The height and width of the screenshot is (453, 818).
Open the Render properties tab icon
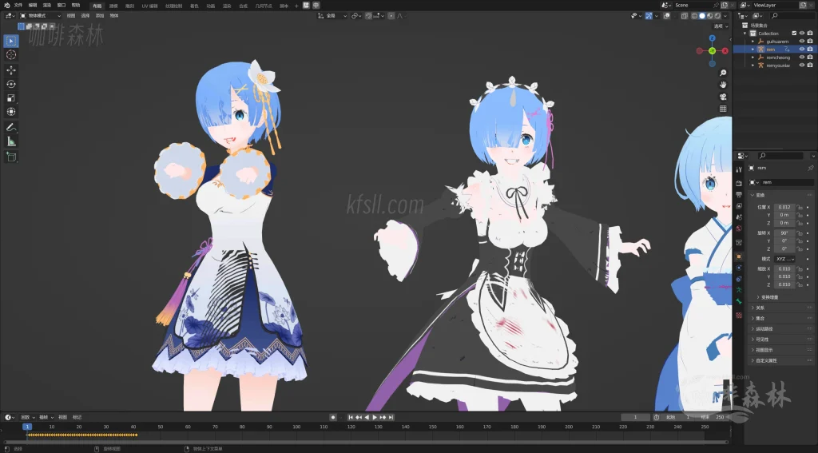739,183
